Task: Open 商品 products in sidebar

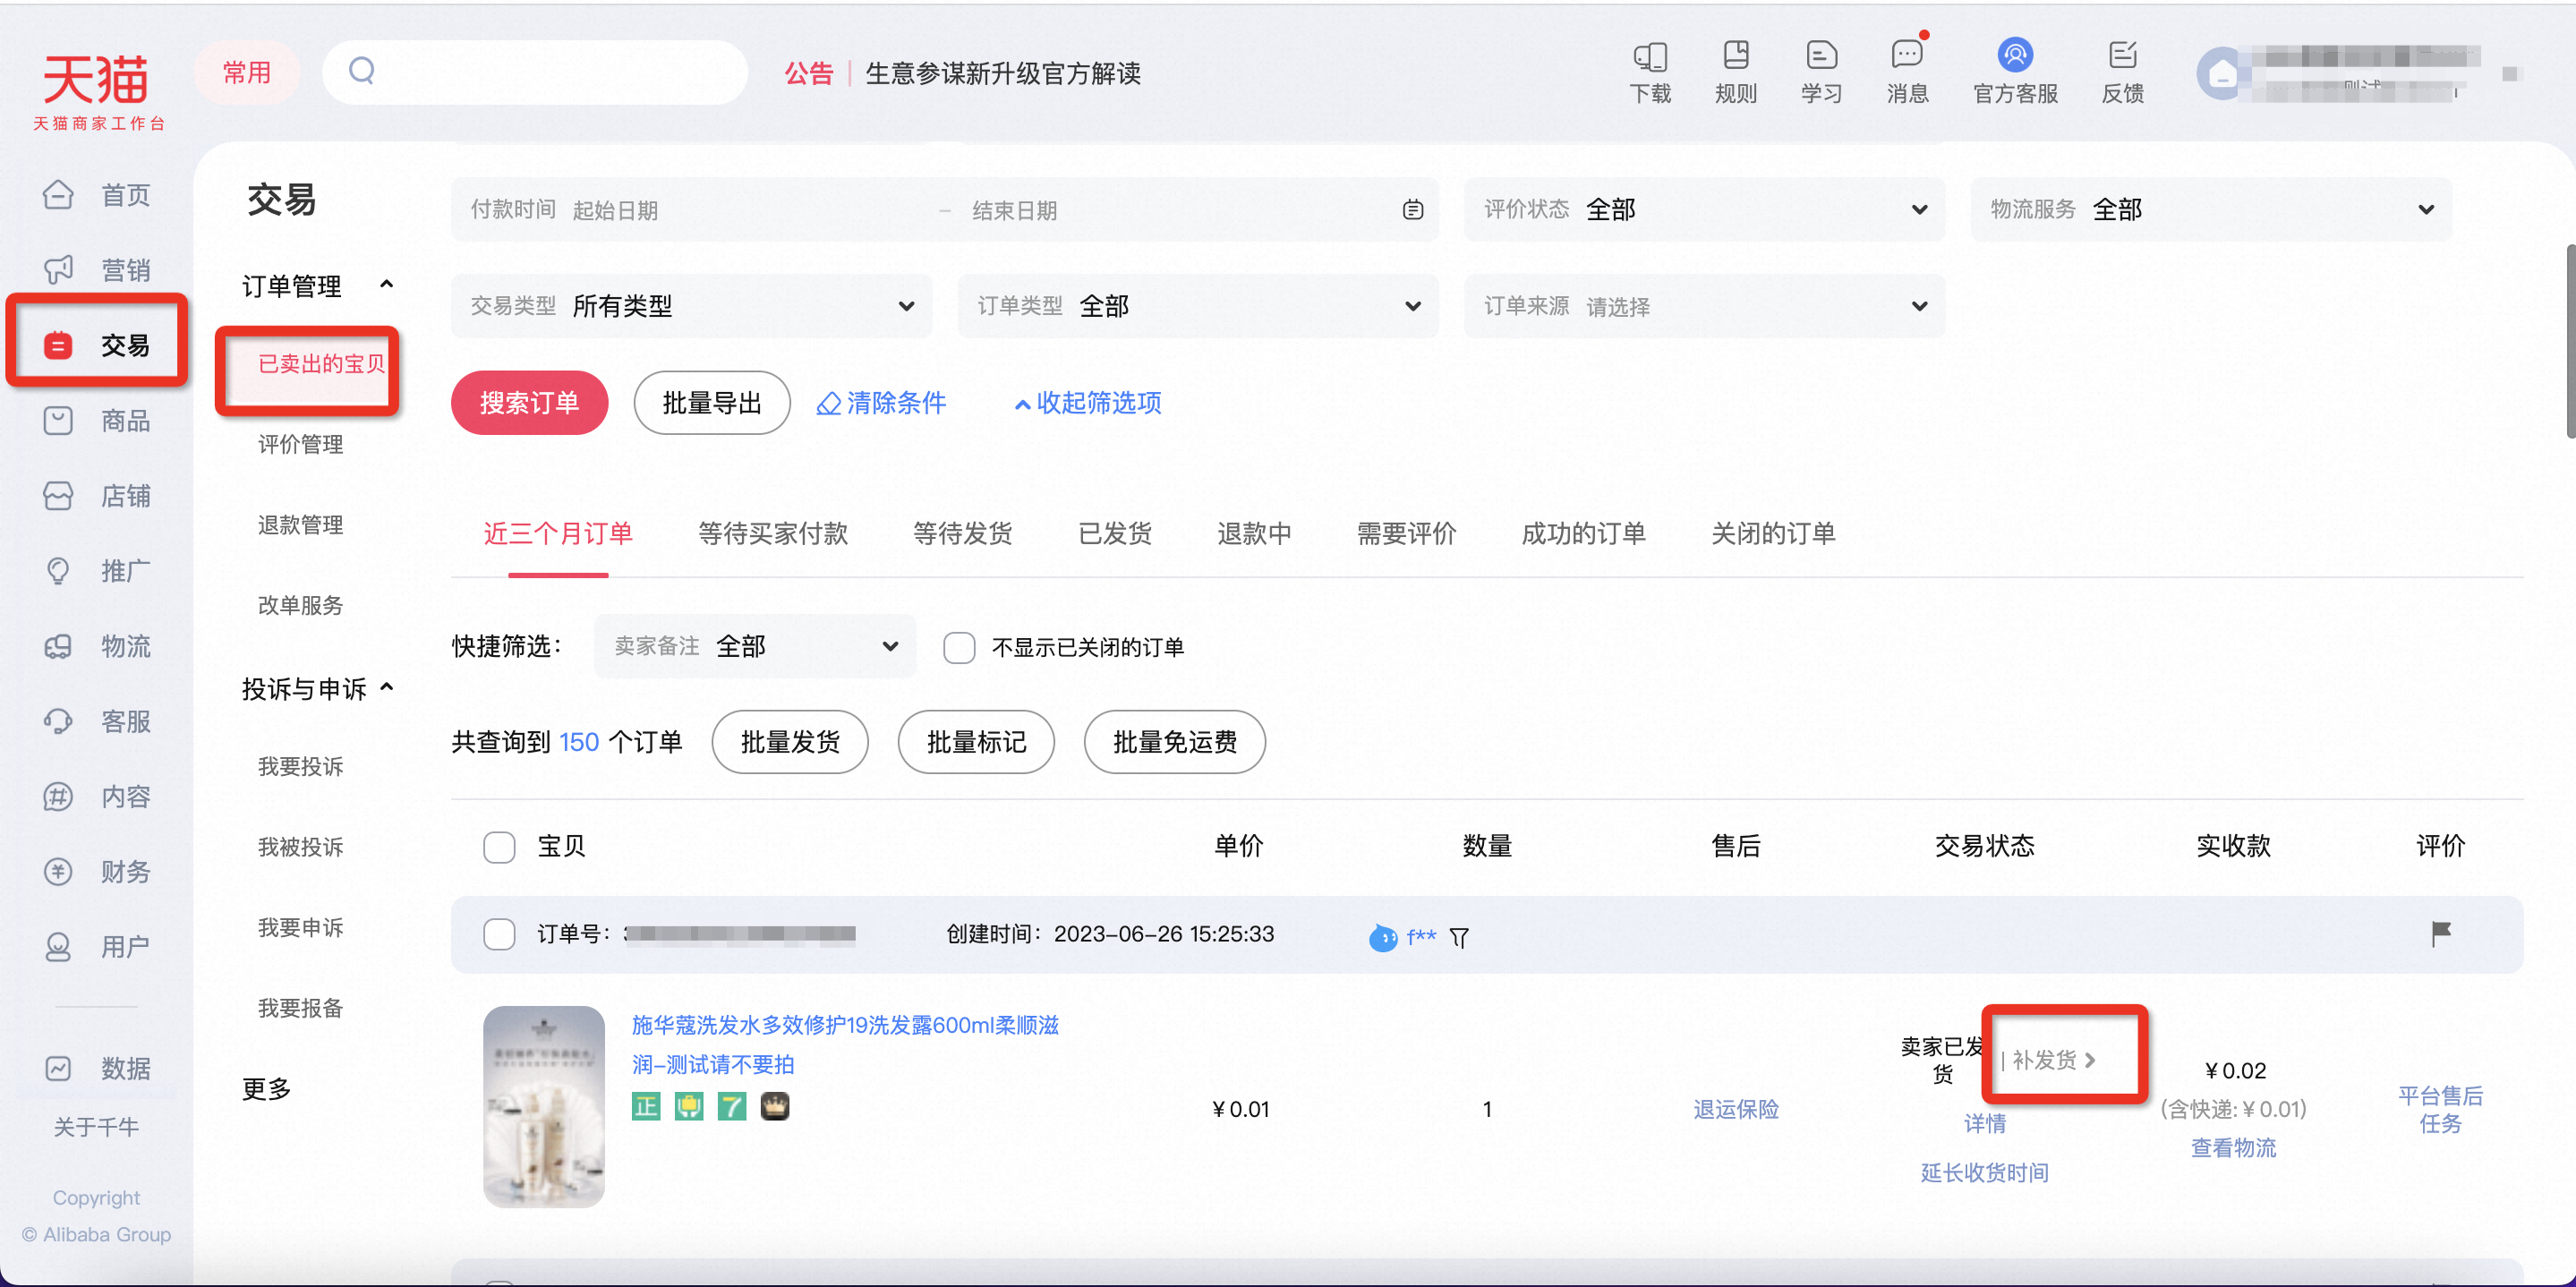Action: coord(97,421)
